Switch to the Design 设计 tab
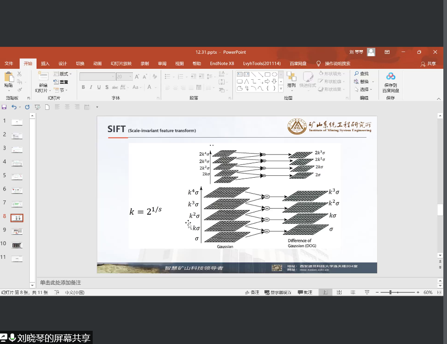 tap(63, 63)
